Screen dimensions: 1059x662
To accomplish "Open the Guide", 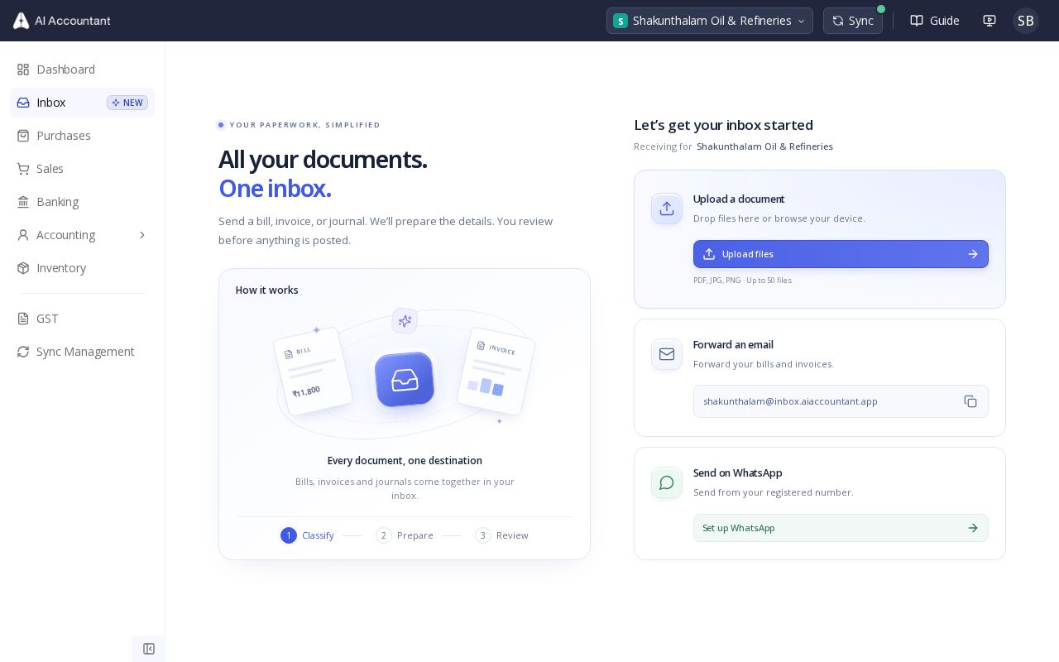I will click(935, 21).
